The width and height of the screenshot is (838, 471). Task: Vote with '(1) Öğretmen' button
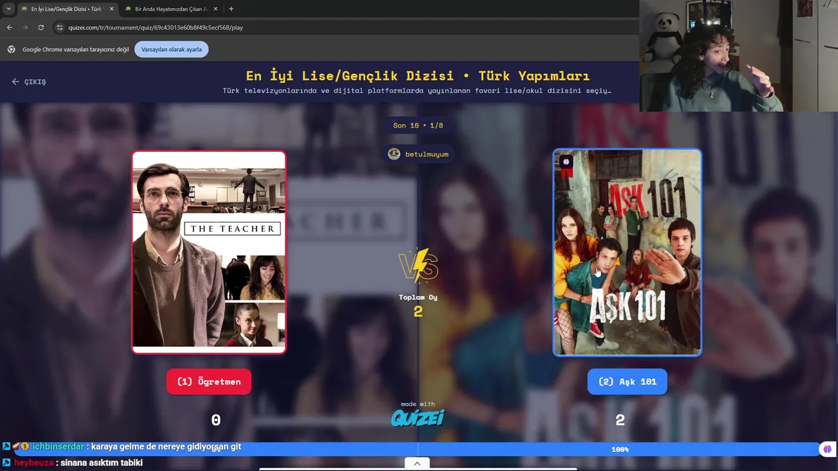[209, 381]
